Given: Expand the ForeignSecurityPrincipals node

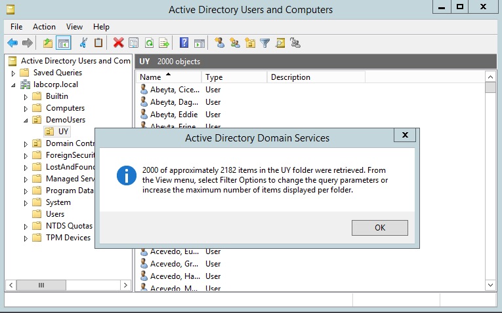Looking at the screenshot, I should tap(26, 156).
